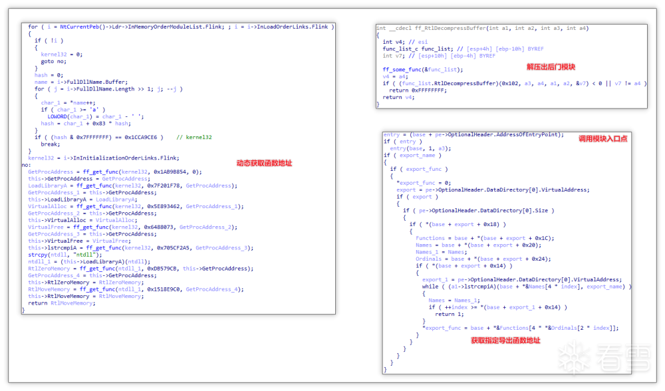Click the 'func_list_c func_list;' declaration

pyautogui.click(x=463, y=49)
